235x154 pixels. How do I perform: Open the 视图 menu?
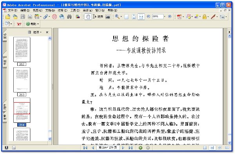pyautogui.click(x=38, y=10)
